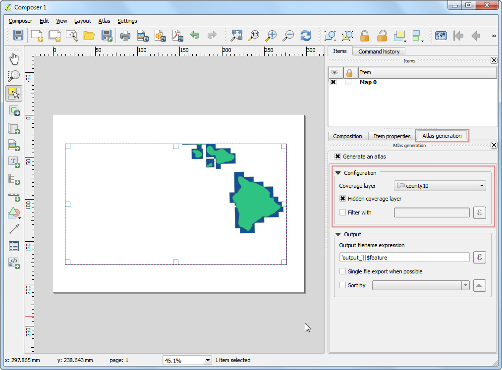Create a new composer
Screen dimensions: 502x370
pyautogui.click(x=37, y=35)
